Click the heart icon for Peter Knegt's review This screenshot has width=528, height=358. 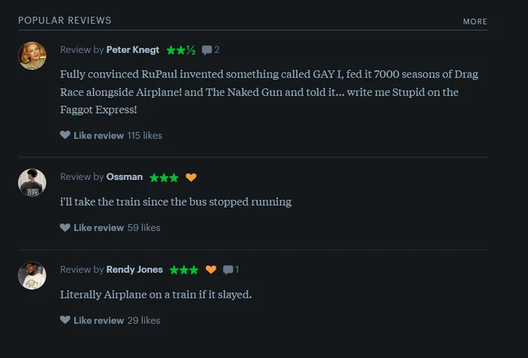(x=65, y=135)
